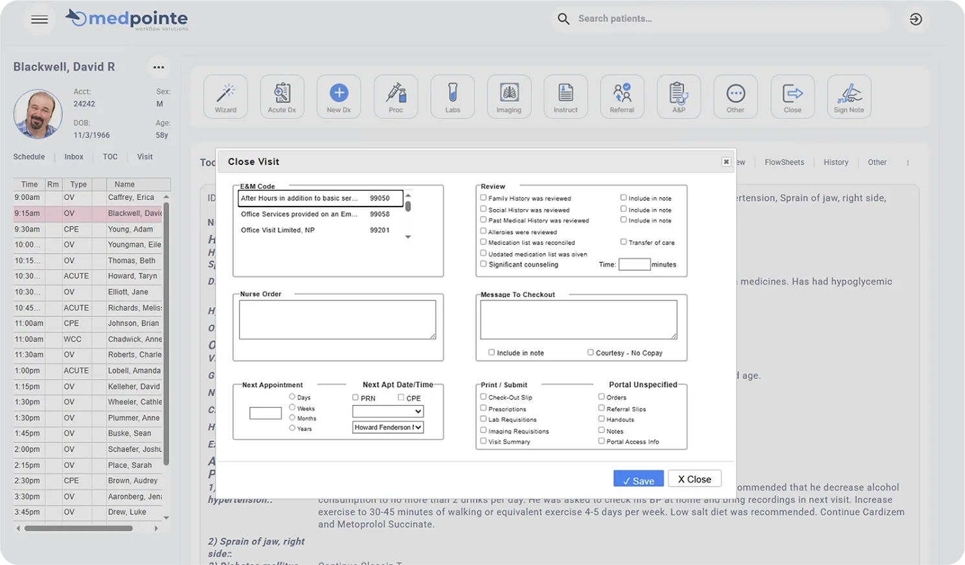Image resolution: width=965 pixels, height=565 pixels.
Task: Open the patient options ellipsis menu
Action: click(x=159, y=67)
